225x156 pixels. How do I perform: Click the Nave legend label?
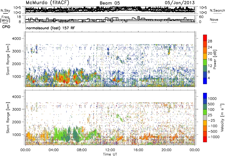point(214,19)
